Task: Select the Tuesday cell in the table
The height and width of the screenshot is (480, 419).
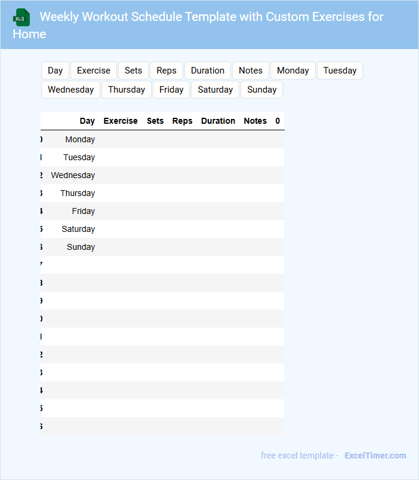Action: (79, 157)
